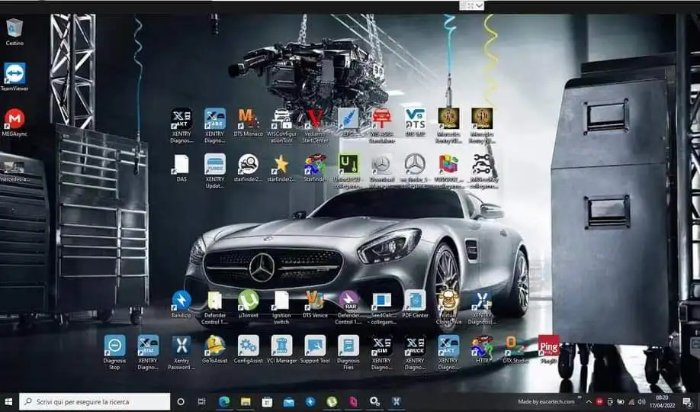
Task: Open XENTRY Diagnosis Truck icon
Action: tap(415, 352)
